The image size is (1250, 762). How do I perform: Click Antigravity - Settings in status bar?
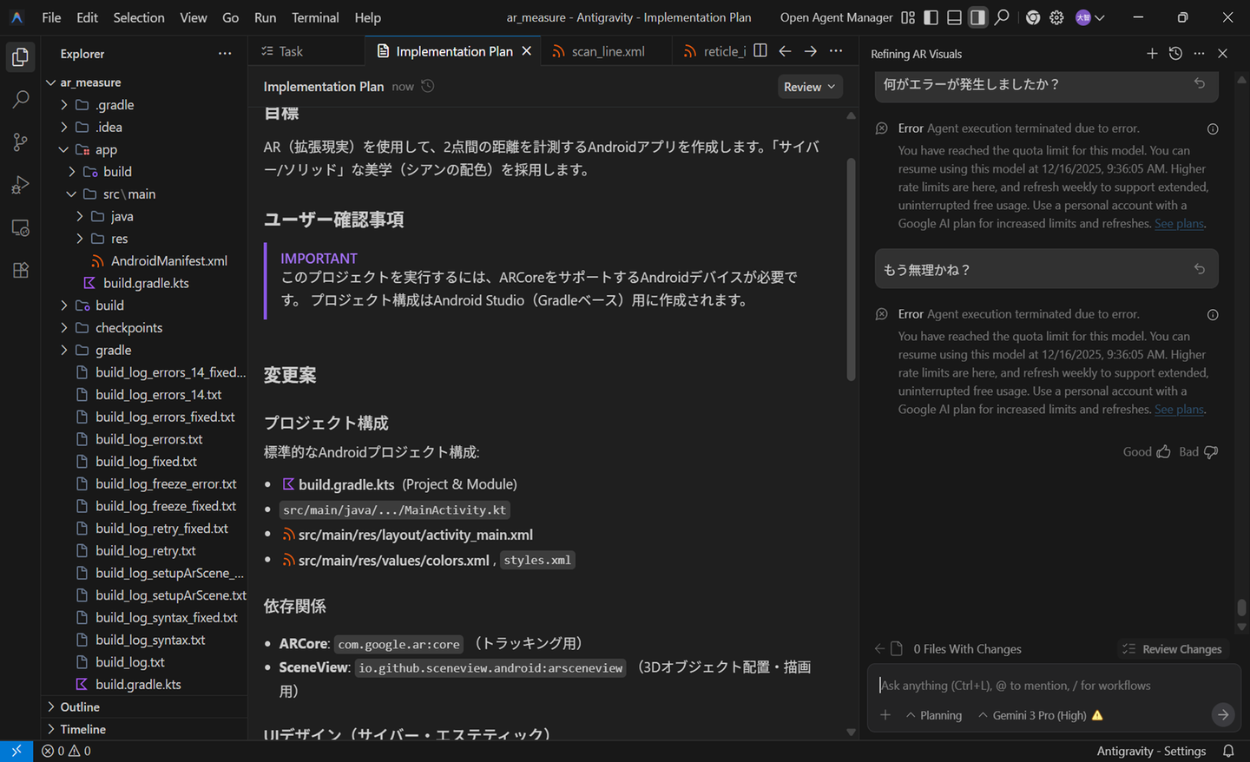[1151, 751]
